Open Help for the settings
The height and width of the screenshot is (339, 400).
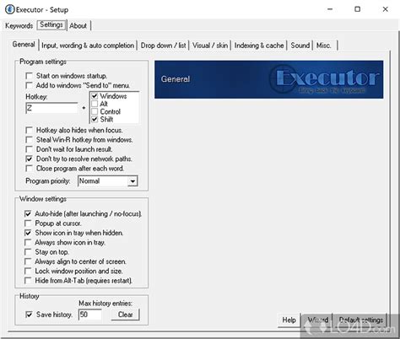click(x=289, y=320)
